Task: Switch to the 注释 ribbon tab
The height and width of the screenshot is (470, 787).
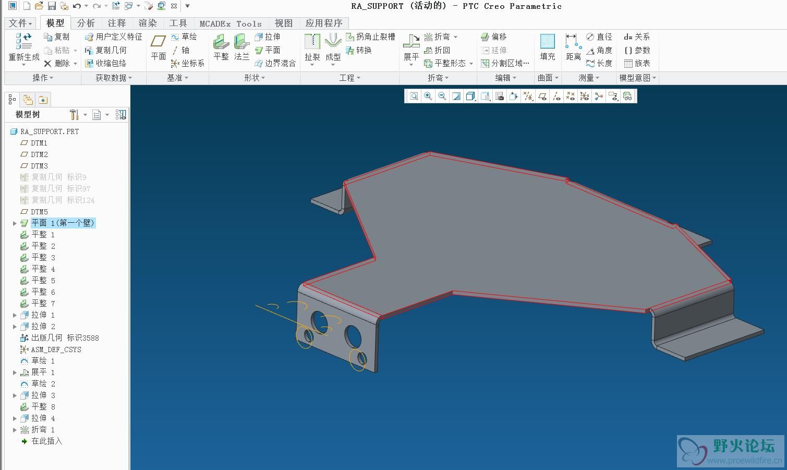Action: coord(117,23)
